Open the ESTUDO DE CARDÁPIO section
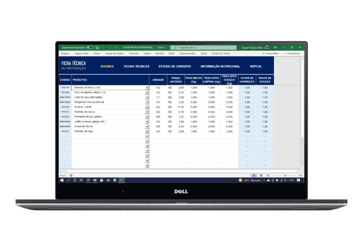 (x=175, y=66)
